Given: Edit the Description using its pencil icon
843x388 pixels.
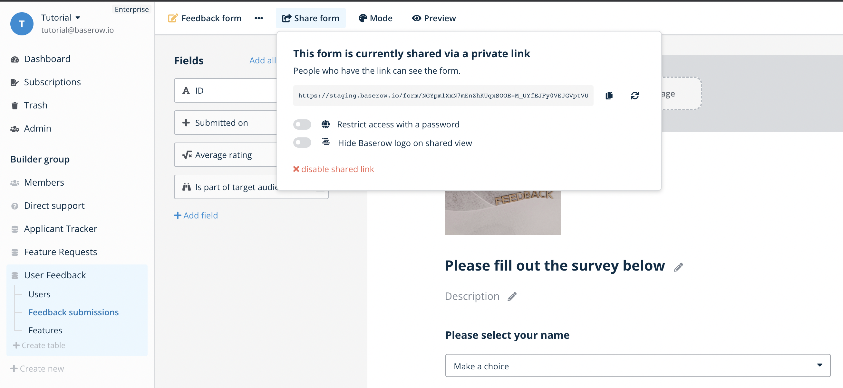Looking at the screenshot, I should click(511, 297).
